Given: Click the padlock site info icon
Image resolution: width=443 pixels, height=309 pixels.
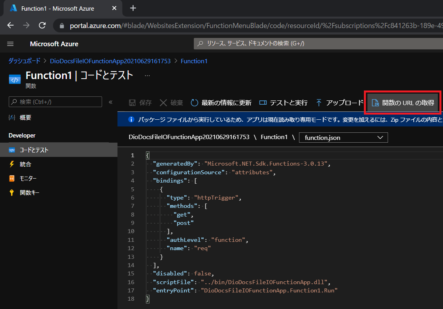Looking at the screenshot, I should [62, 26].
